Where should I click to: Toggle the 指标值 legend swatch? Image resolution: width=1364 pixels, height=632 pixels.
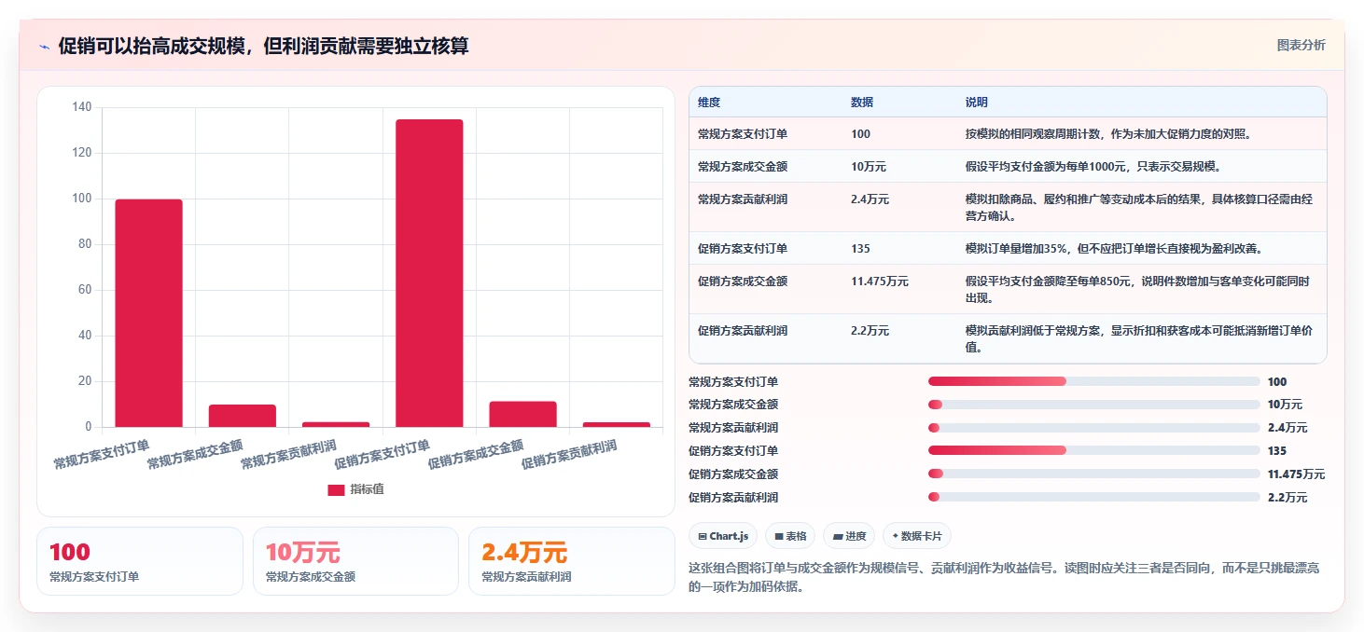point(336,489)
